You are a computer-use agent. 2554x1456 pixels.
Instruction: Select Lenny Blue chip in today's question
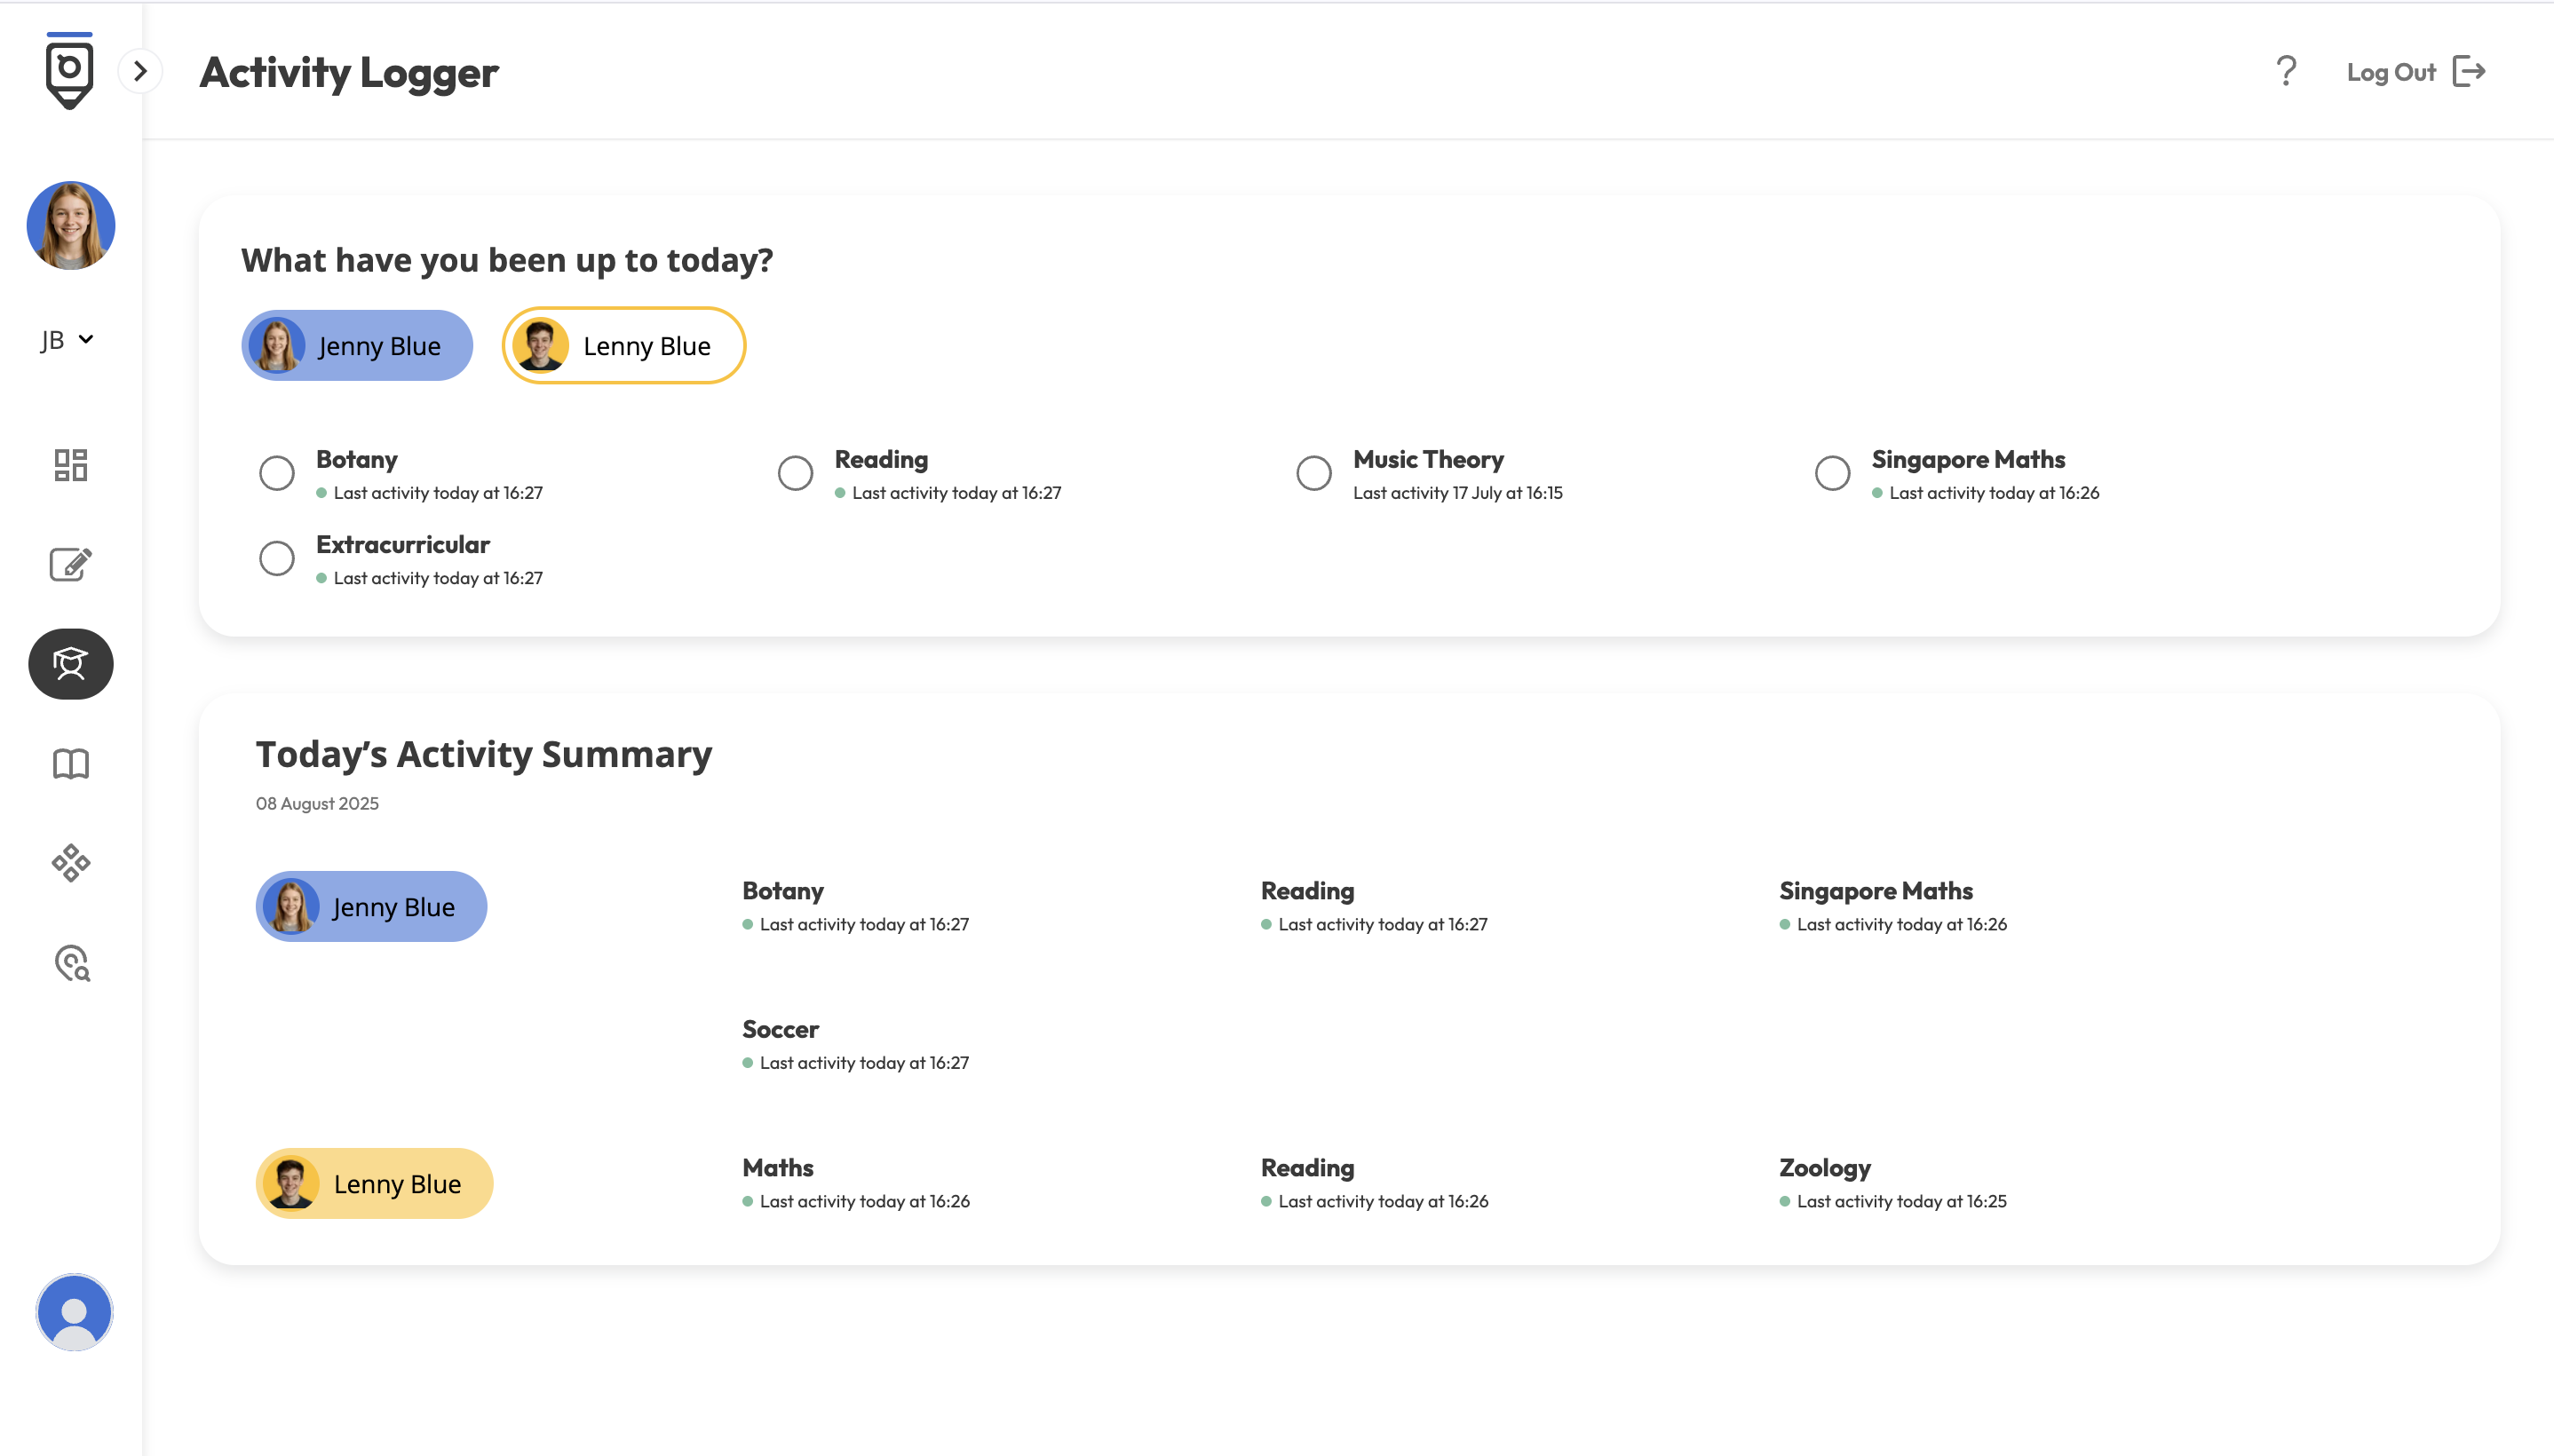pyautogui.click(x=624, y=345)
